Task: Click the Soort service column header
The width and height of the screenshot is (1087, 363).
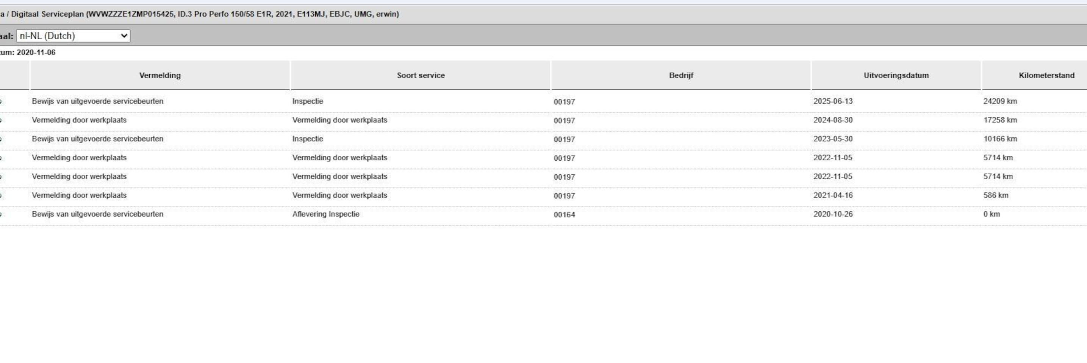Action: click(420, 75)
